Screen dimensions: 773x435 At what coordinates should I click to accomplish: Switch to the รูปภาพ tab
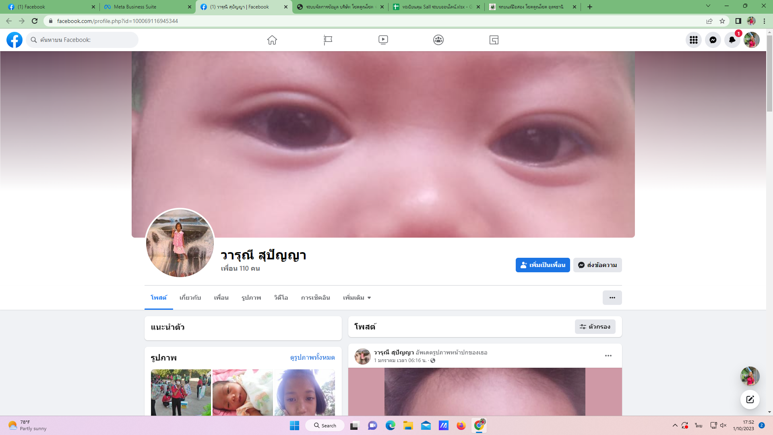tap(251, 298)
